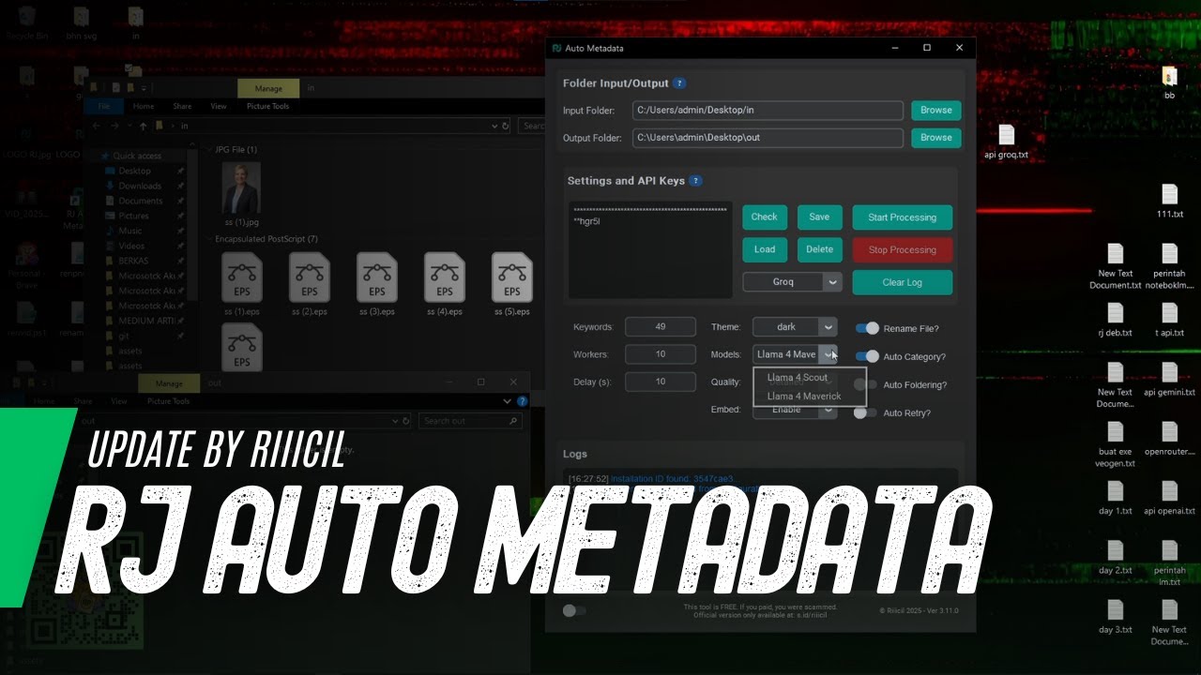Select ss (2).eps in the 'in' folder
Viewport: 1201px width, 675px height.
pyautogui.click(x=310, y=285)
